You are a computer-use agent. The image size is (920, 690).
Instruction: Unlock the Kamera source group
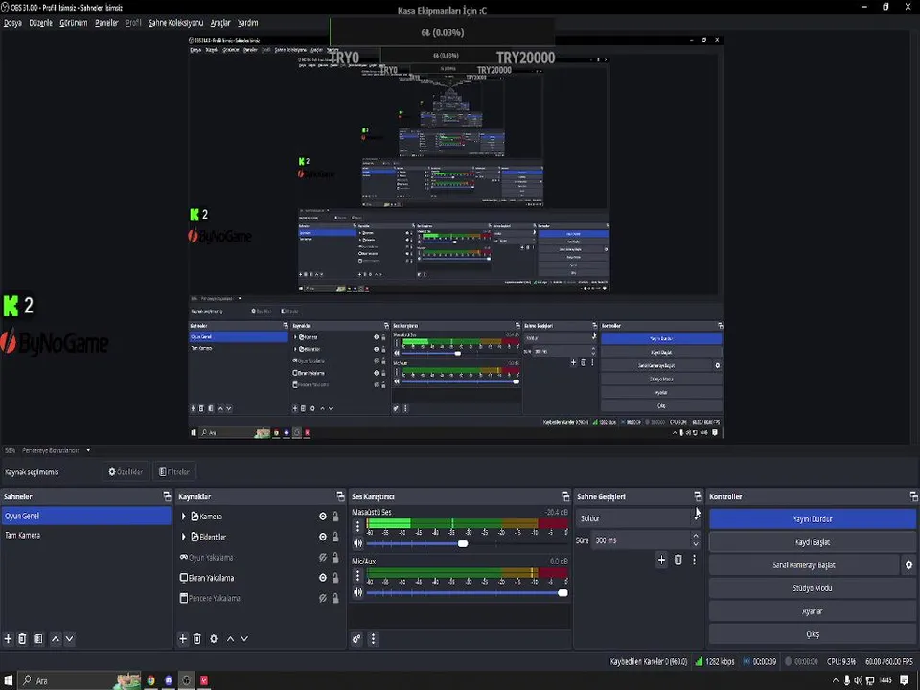tap(335, 517)
